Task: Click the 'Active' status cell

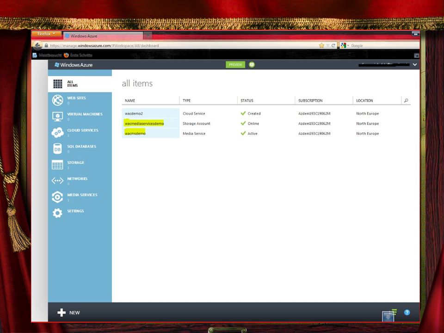Action: pos(249,133)
